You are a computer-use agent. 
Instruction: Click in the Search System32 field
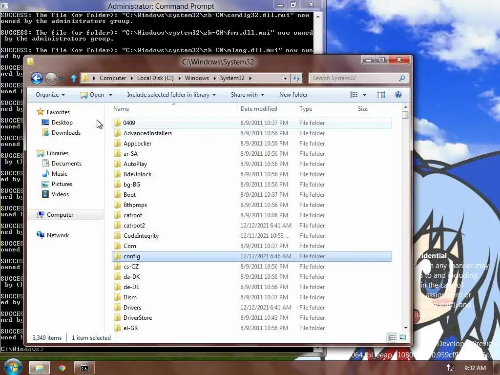click(x=354, y=78)
